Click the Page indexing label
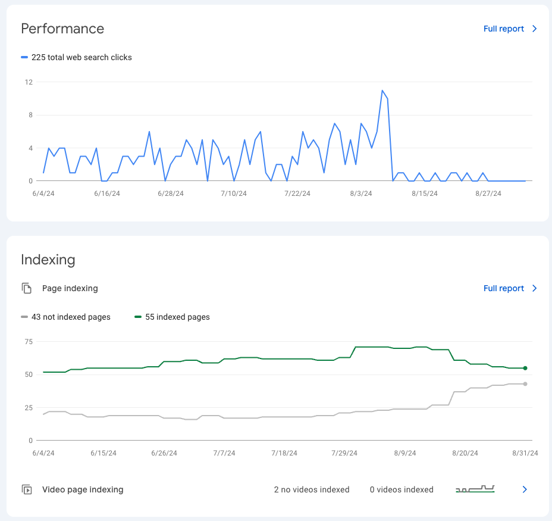The width and height of the screenshot is (552, 521). click(70, 288)
